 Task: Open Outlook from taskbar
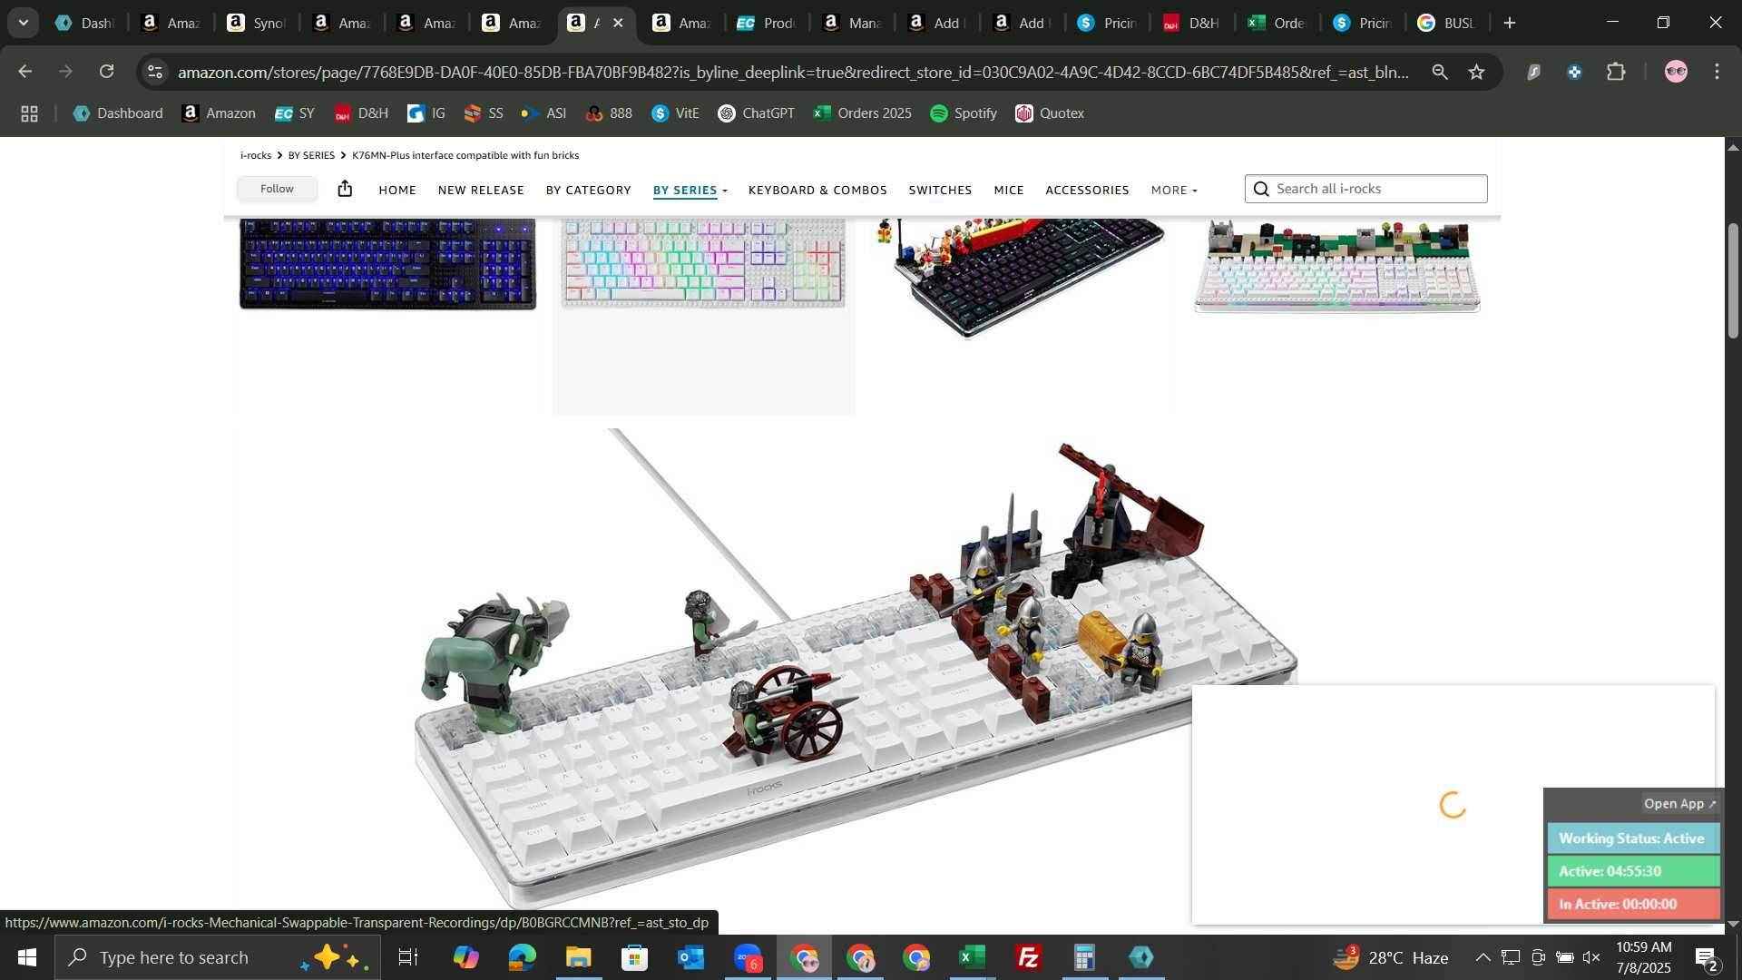691,957
